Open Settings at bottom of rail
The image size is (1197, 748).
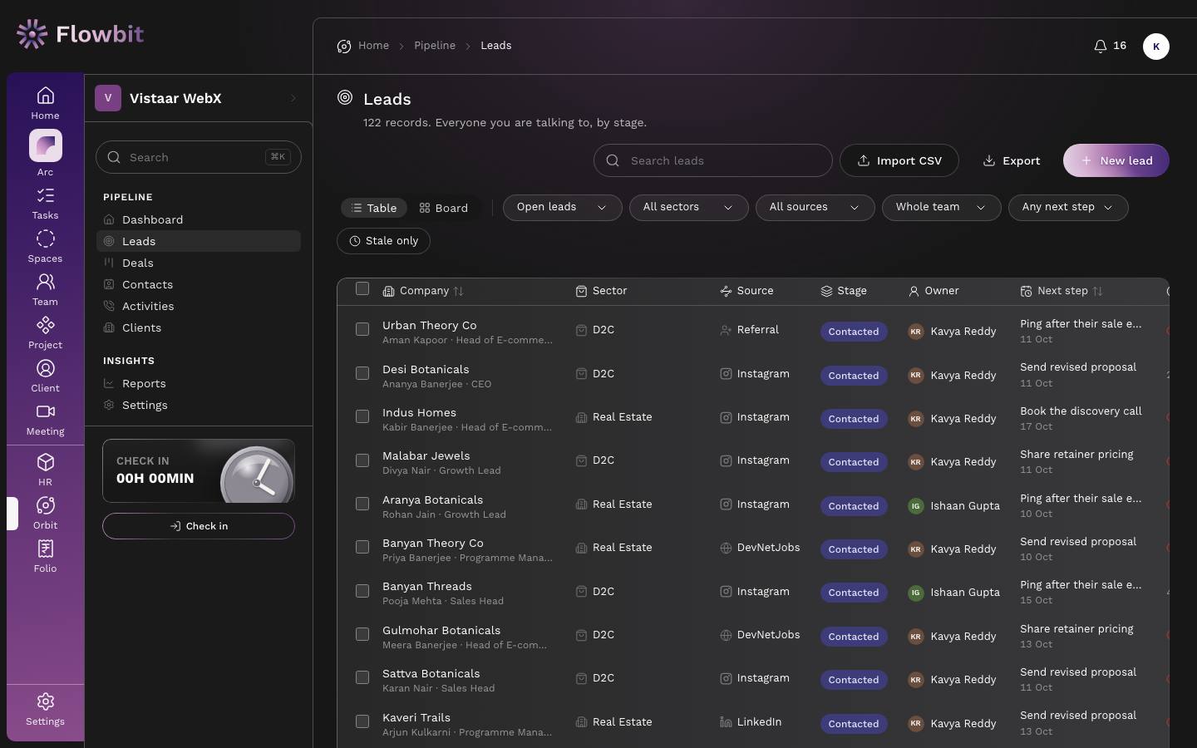[45, 710]
